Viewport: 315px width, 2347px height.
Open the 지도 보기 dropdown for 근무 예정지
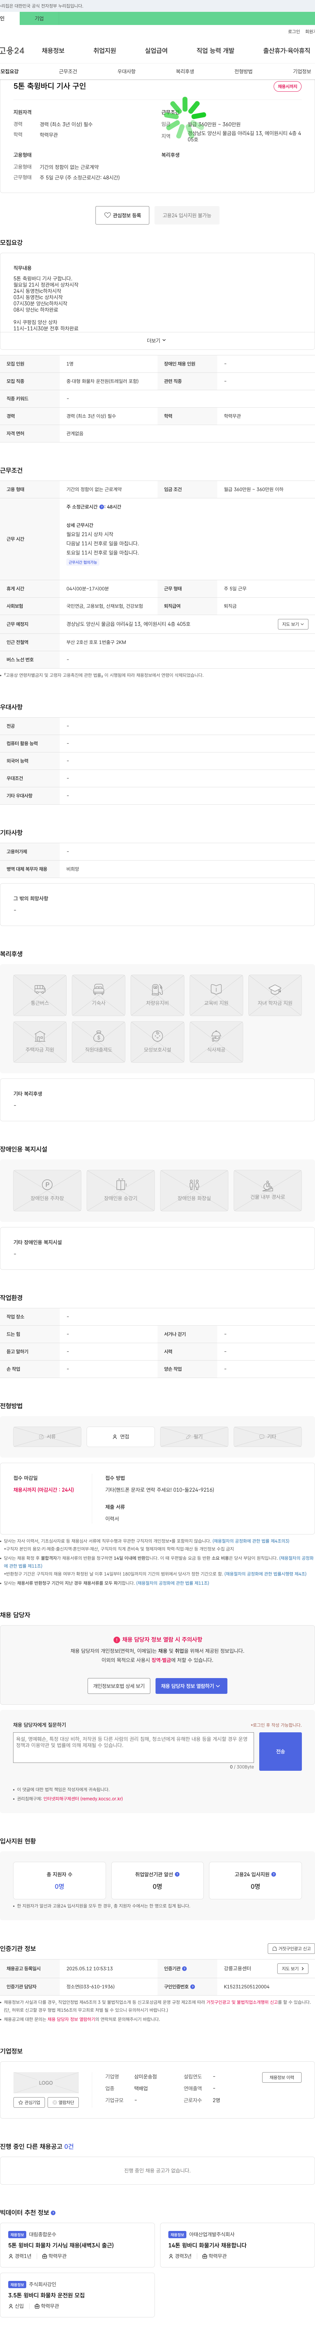click(293, 624)
